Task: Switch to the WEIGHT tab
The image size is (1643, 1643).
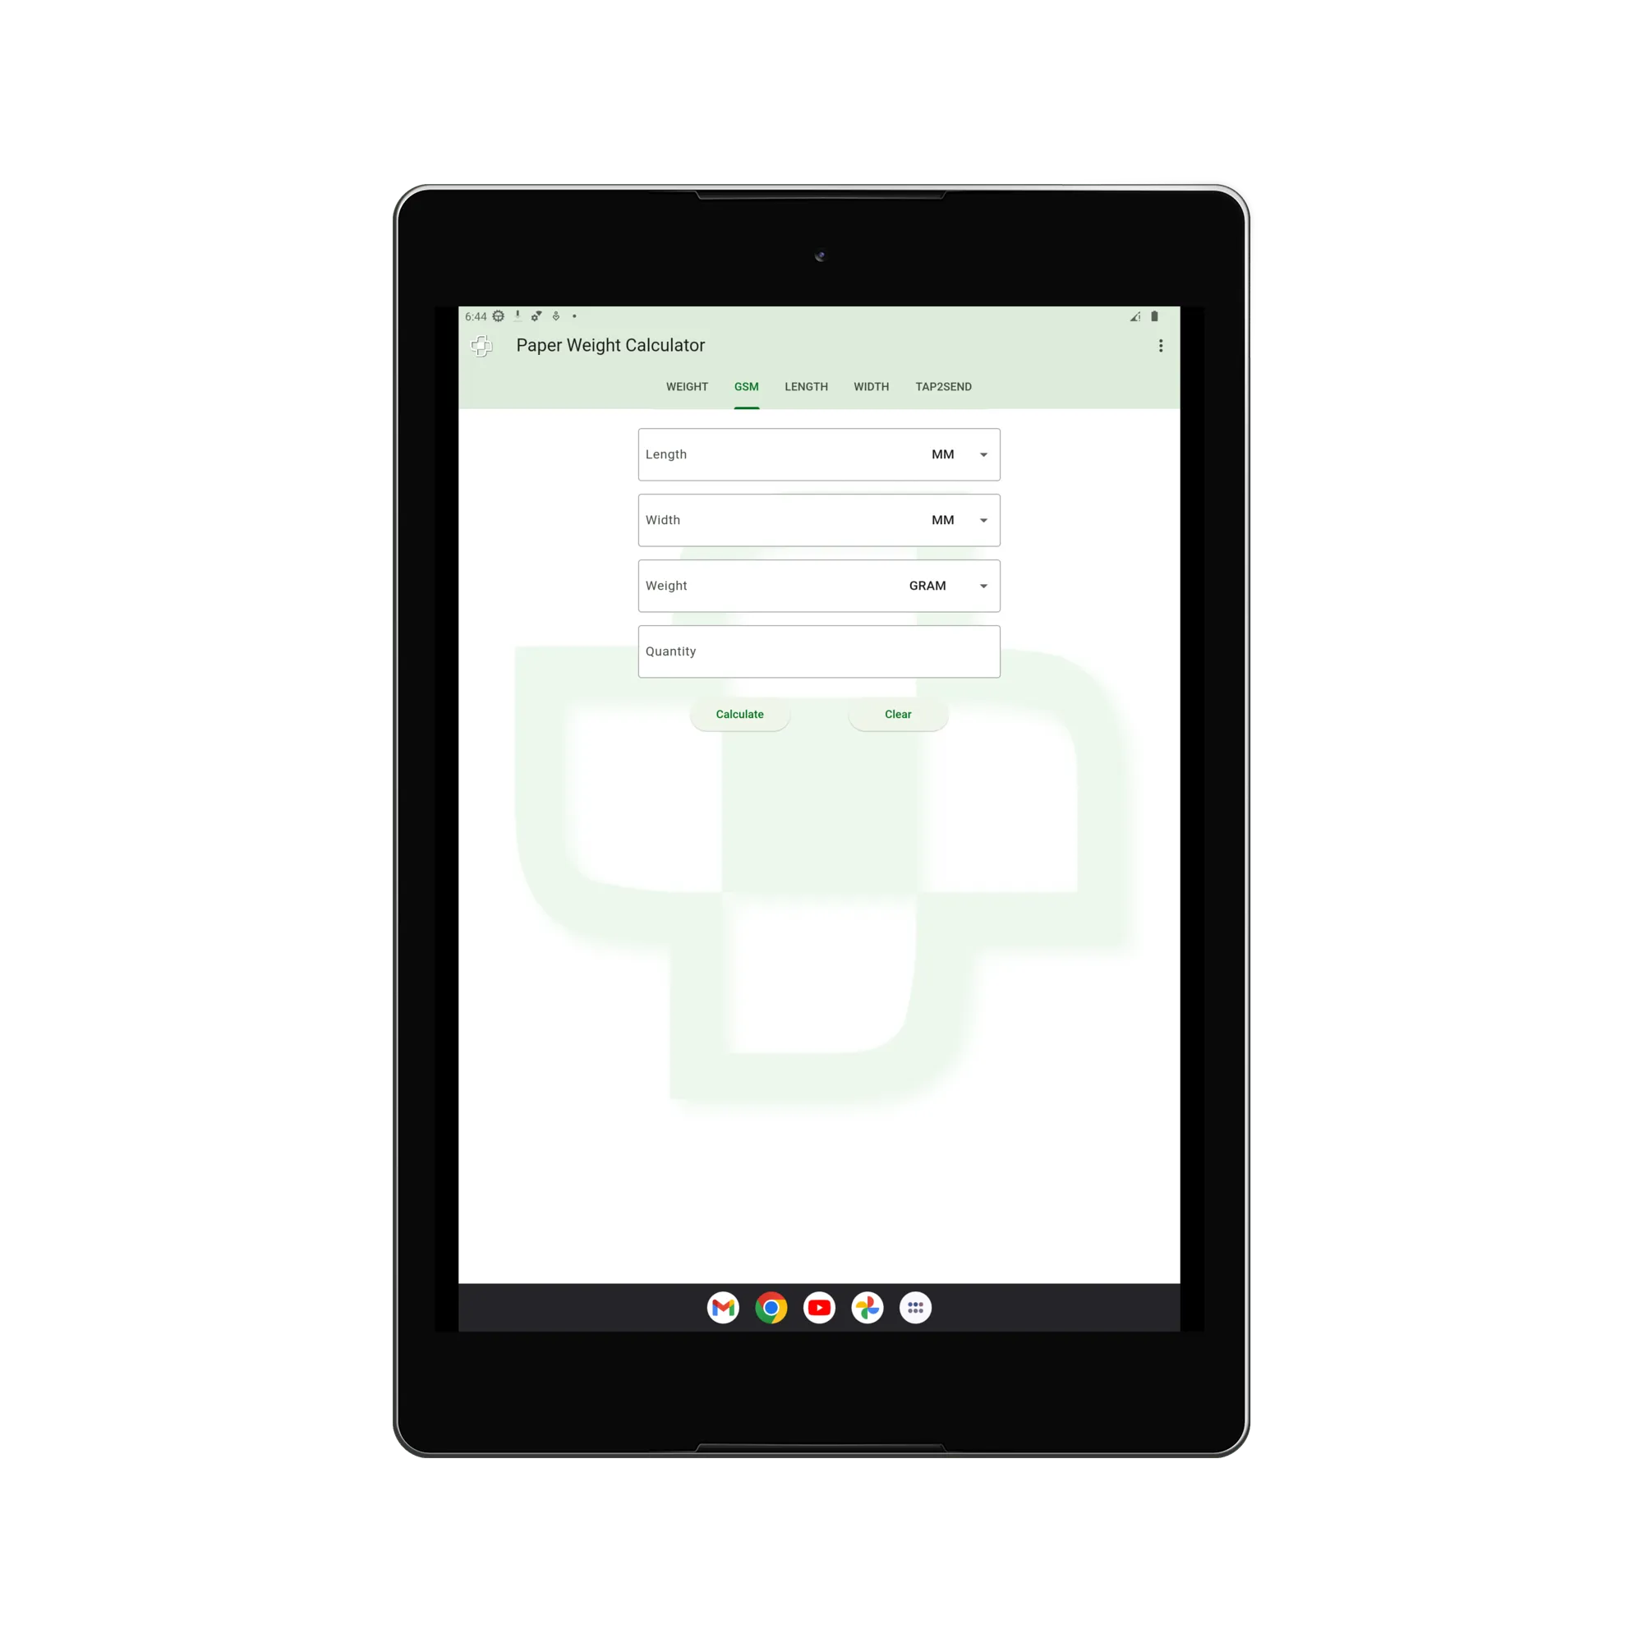Action: pyautogui.click(x=686, y=385)
